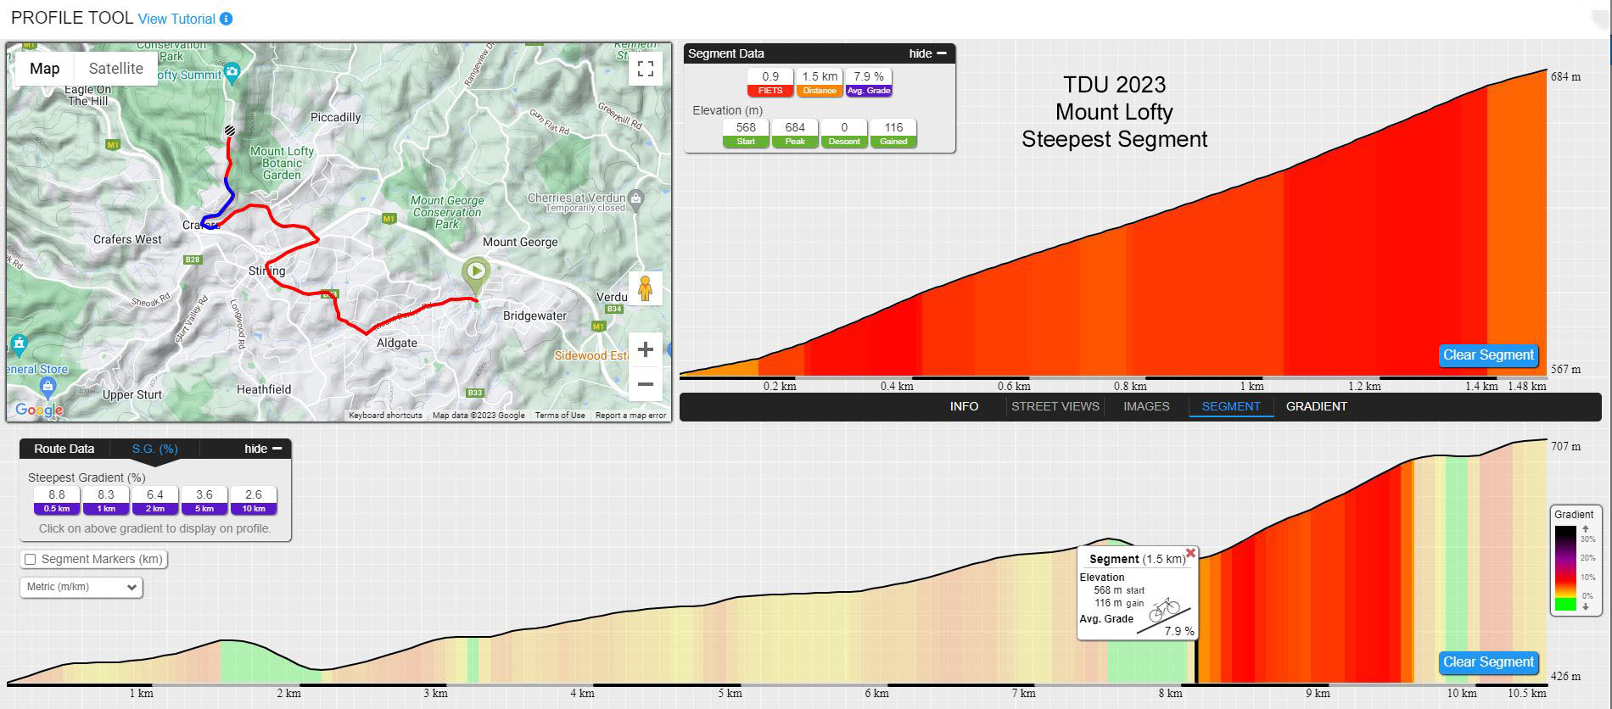Click the upper Clear Segment button
The width and height of the screenshot is (1612, 709).
[1488, 355]
